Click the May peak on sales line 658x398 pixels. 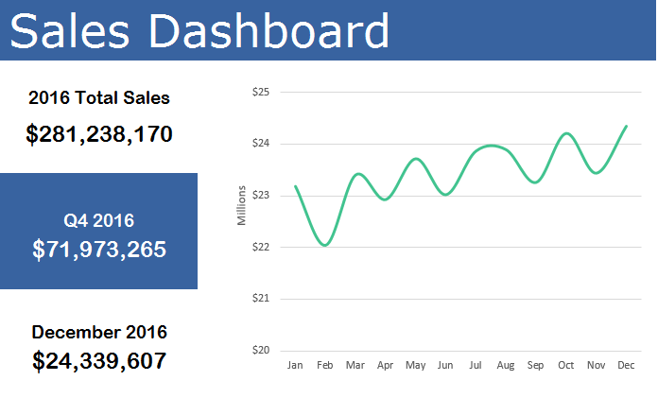[x=416, y=159]
